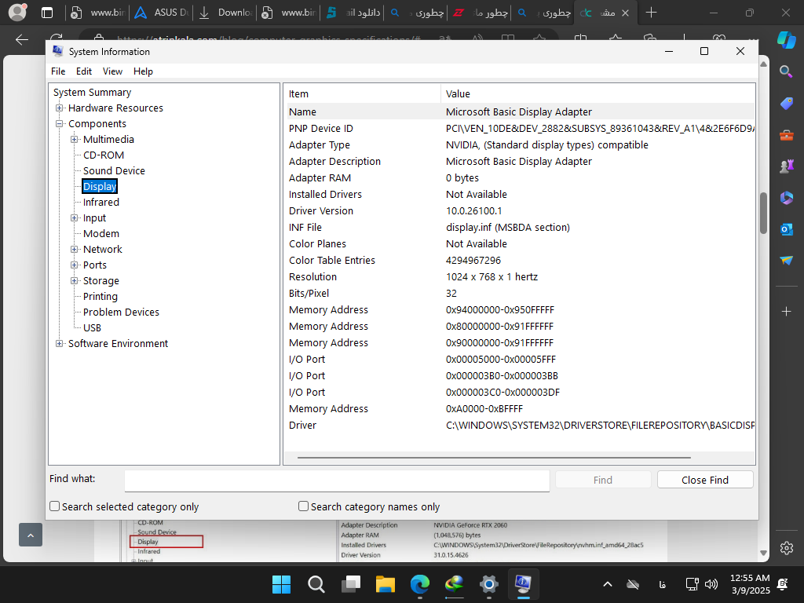Expand the Ports node
804x603 pixels.
click(75, 265)
